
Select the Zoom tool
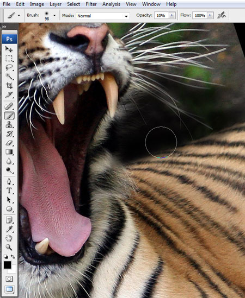[9, 248]
